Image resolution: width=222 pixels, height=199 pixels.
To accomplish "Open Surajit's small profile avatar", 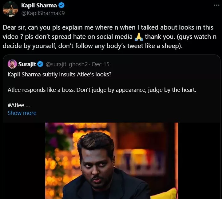I will 12,64.
